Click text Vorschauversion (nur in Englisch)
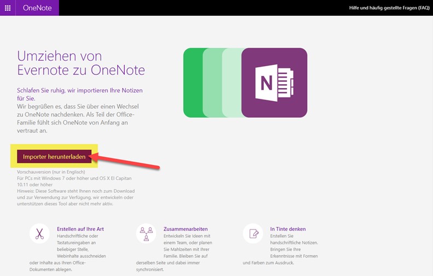Image resolution: width=433 pixels, height=276 pixels. pyautogui.click(x=51, y=172)
